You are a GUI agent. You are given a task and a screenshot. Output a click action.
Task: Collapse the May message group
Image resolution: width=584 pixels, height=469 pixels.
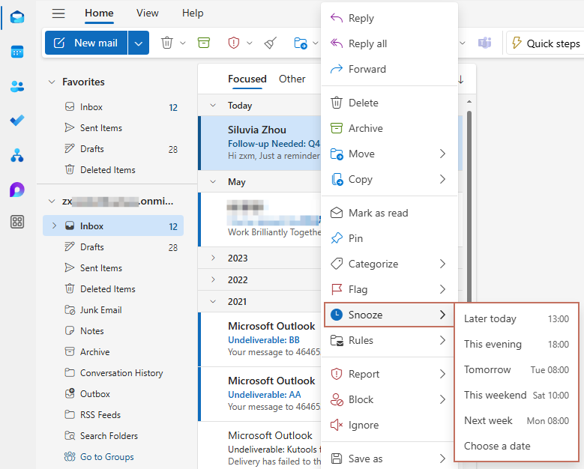click(213, 181)
